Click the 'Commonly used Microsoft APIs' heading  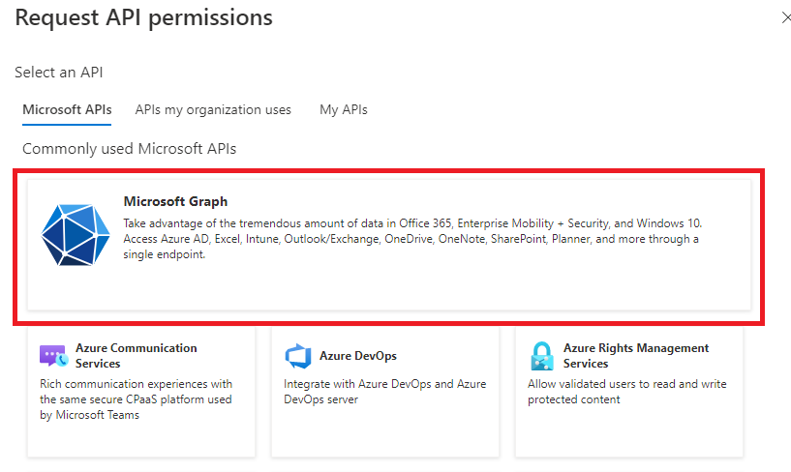click(x=129, y=149)
